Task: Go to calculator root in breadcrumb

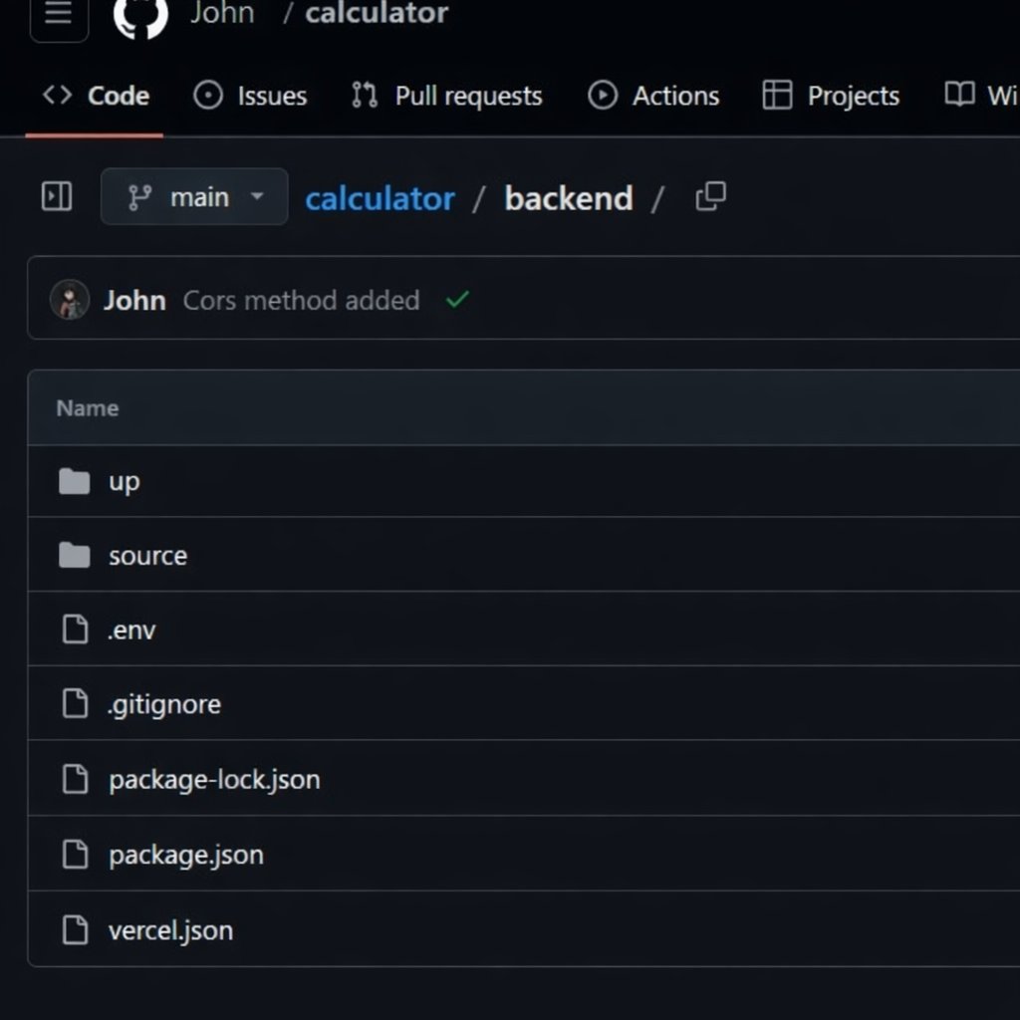Action: coord(380,198)
